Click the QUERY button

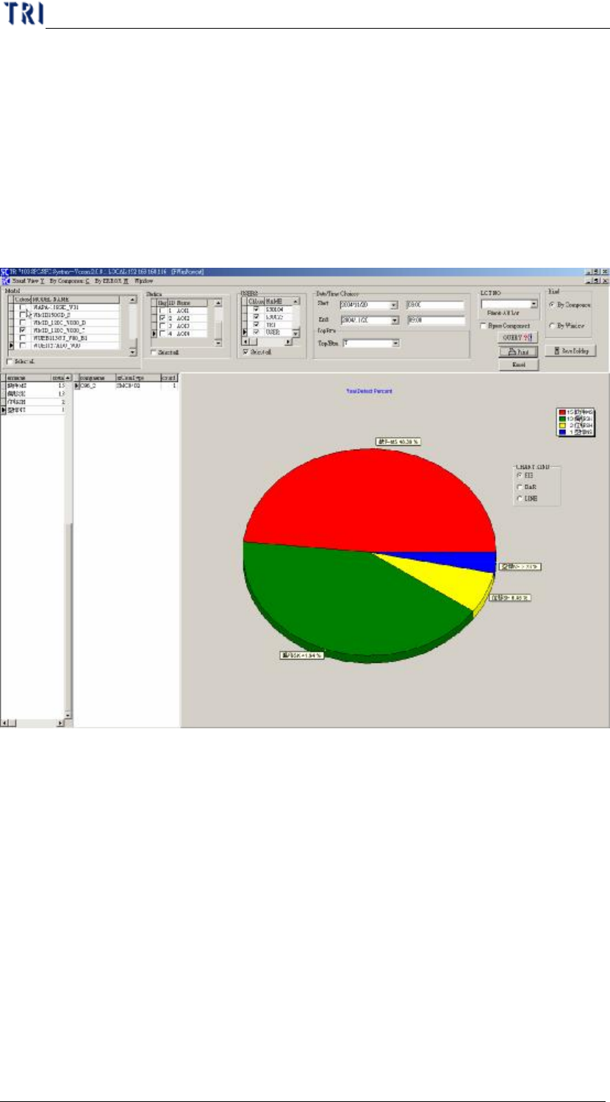click(518, 338)
